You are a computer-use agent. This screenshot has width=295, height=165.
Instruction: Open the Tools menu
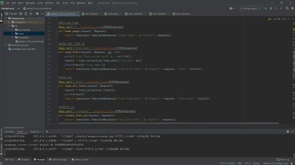[x=65, y=3]
